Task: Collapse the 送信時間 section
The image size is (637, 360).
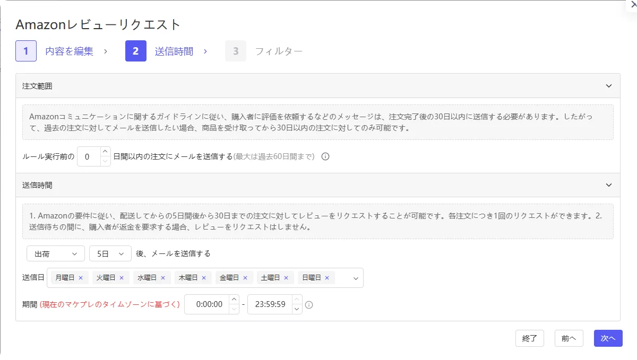Action: pos(609,185)
